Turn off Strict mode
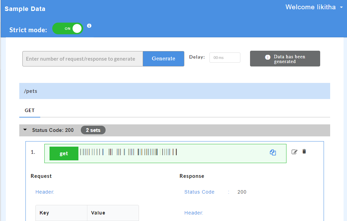This screenshot has height=221, width=347. 67,29
